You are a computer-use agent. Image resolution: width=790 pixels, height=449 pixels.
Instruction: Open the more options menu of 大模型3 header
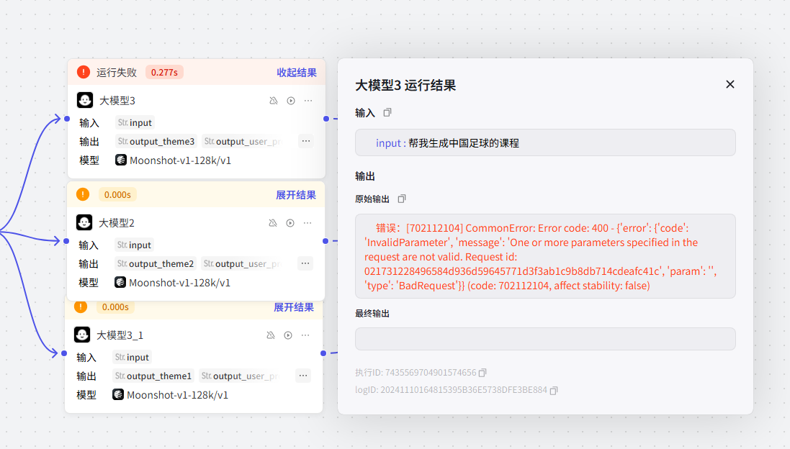(308, 101)
